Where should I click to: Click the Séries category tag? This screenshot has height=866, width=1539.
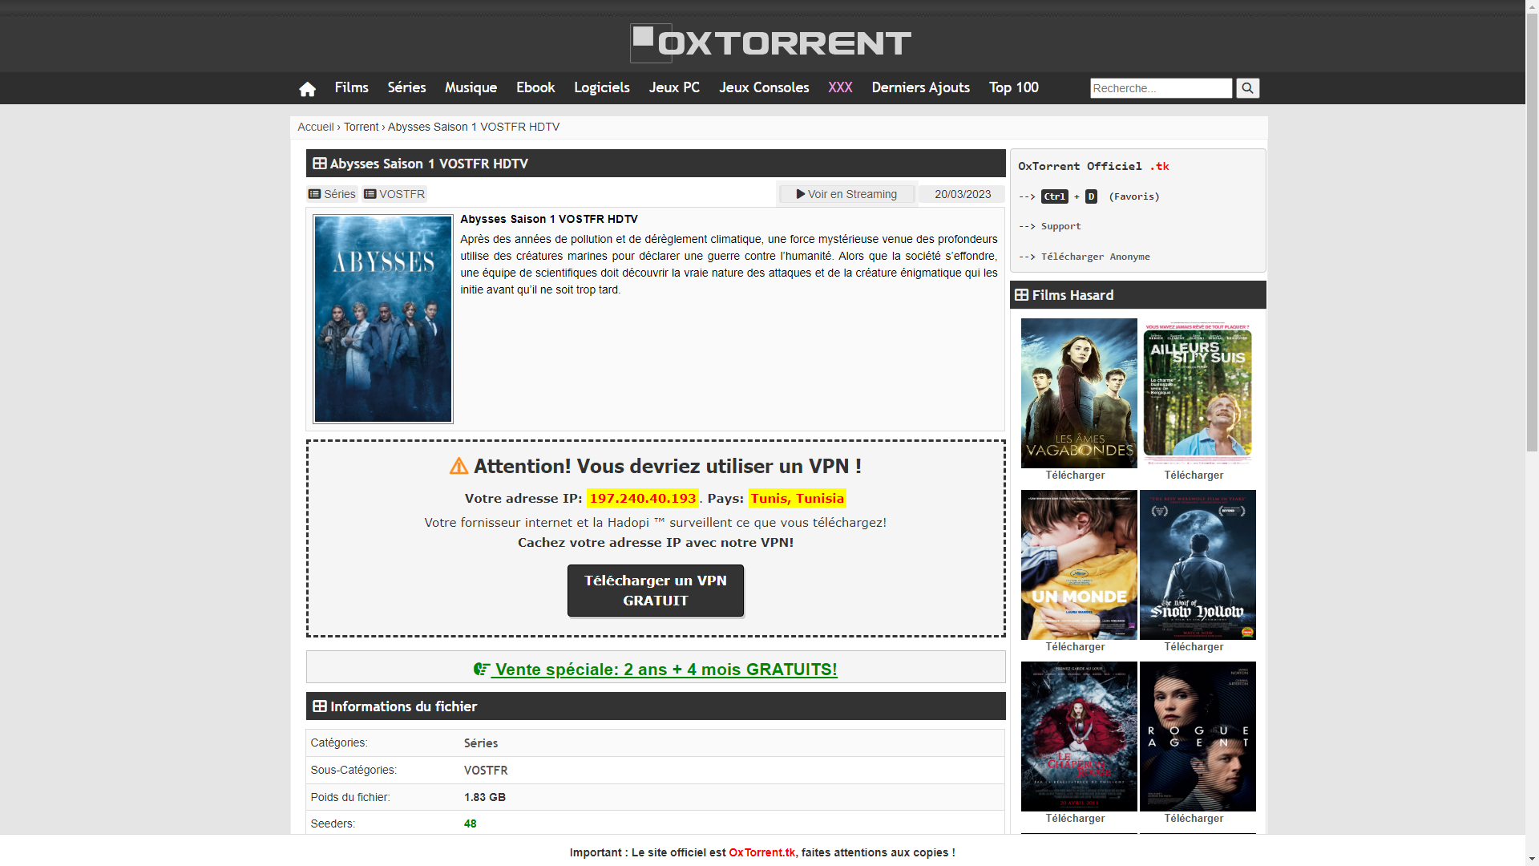point(332,194)
